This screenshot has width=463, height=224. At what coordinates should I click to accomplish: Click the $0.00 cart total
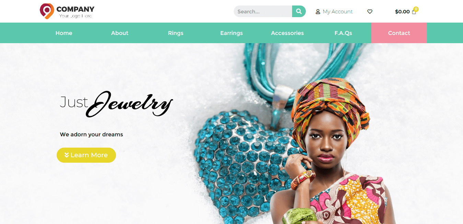tap(402, 12)
